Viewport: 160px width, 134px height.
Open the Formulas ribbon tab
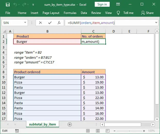point(70,13)
